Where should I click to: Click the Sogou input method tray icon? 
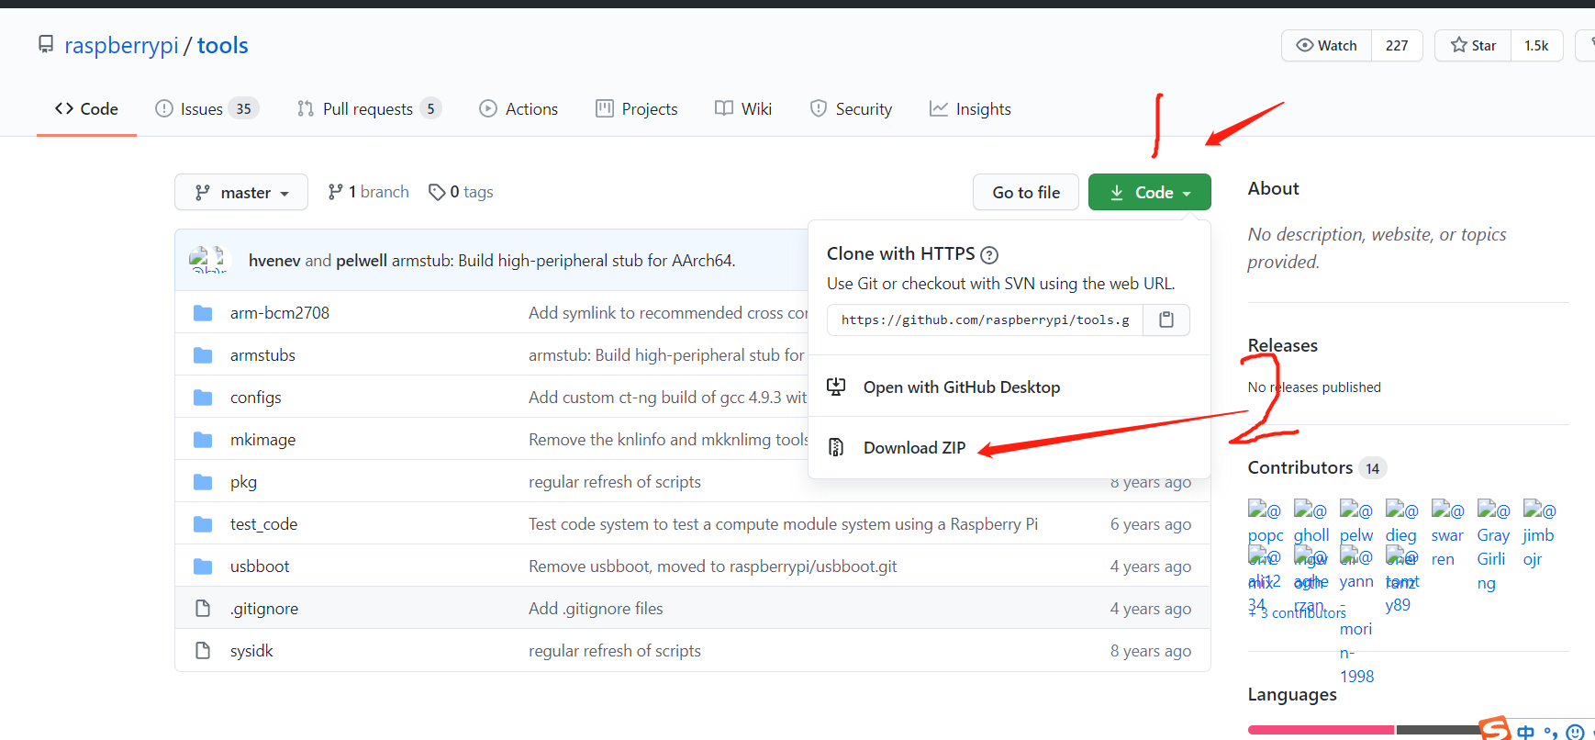coord(1496,729)
